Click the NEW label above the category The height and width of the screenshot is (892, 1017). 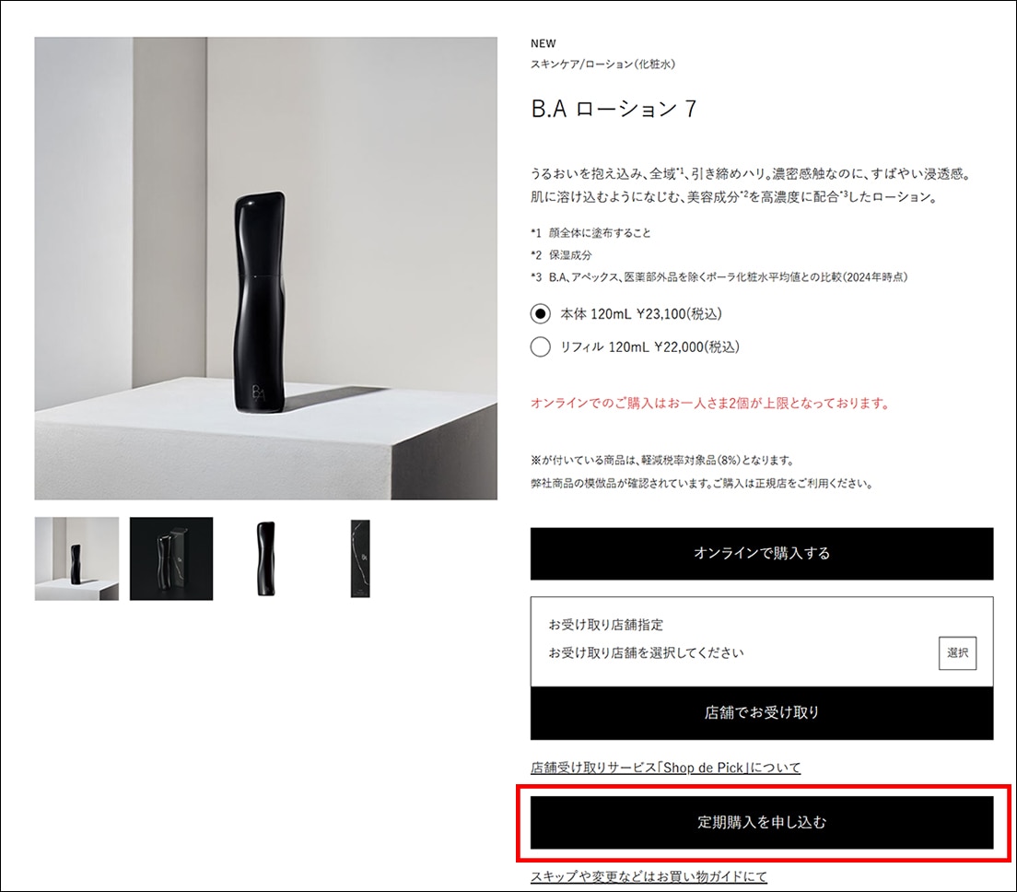[x=543, y=43]
